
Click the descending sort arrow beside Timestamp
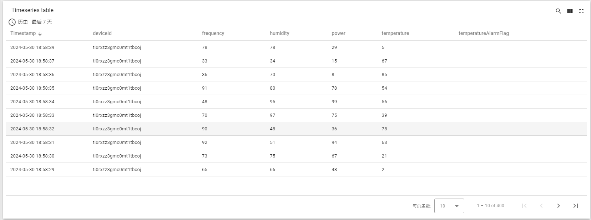coord(40,34)
